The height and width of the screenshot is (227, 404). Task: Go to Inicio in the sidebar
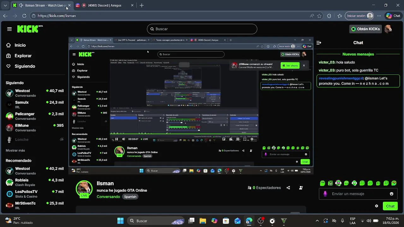pyautogui.click(x=20, y=45)
